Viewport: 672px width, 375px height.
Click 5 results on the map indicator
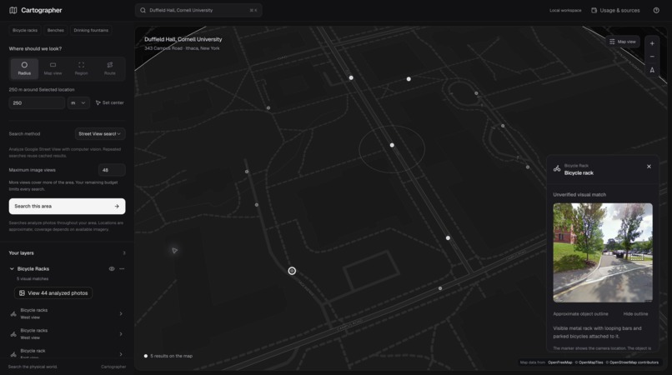point(168,356)
